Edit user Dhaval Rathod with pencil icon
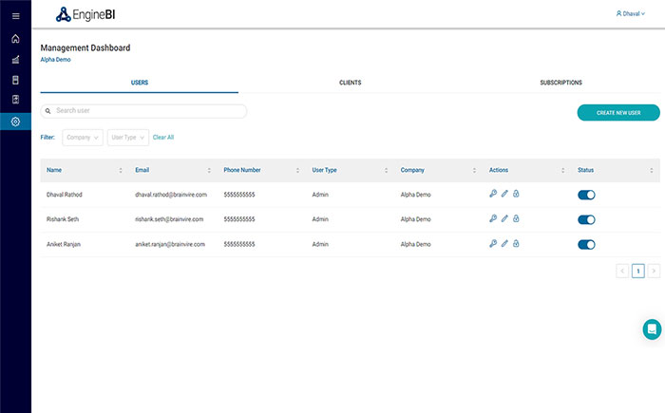This screenshot has height=413, width=665. (x=504, y=194)
